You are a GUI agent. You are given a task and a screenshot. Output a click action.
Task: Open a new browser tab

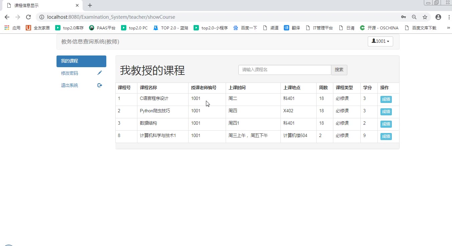click(x=90, y=5)
